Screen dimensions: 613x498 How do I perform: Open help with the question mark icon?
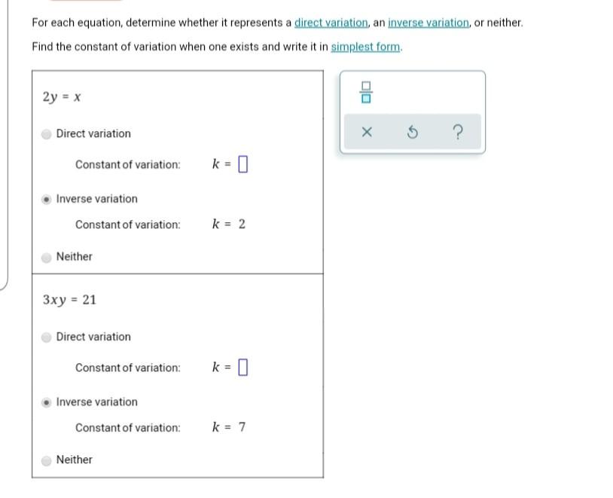click(x=458, y=133)
